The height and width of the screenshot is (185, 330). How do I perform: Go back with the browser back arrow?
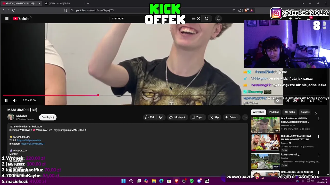point(3,10)
